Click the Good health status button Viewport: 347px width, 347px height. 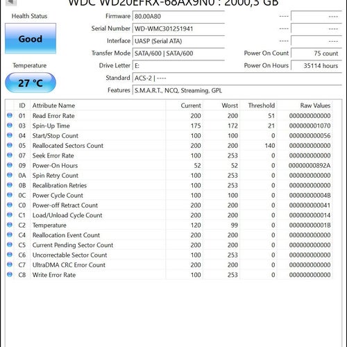(x=31, y=39)
